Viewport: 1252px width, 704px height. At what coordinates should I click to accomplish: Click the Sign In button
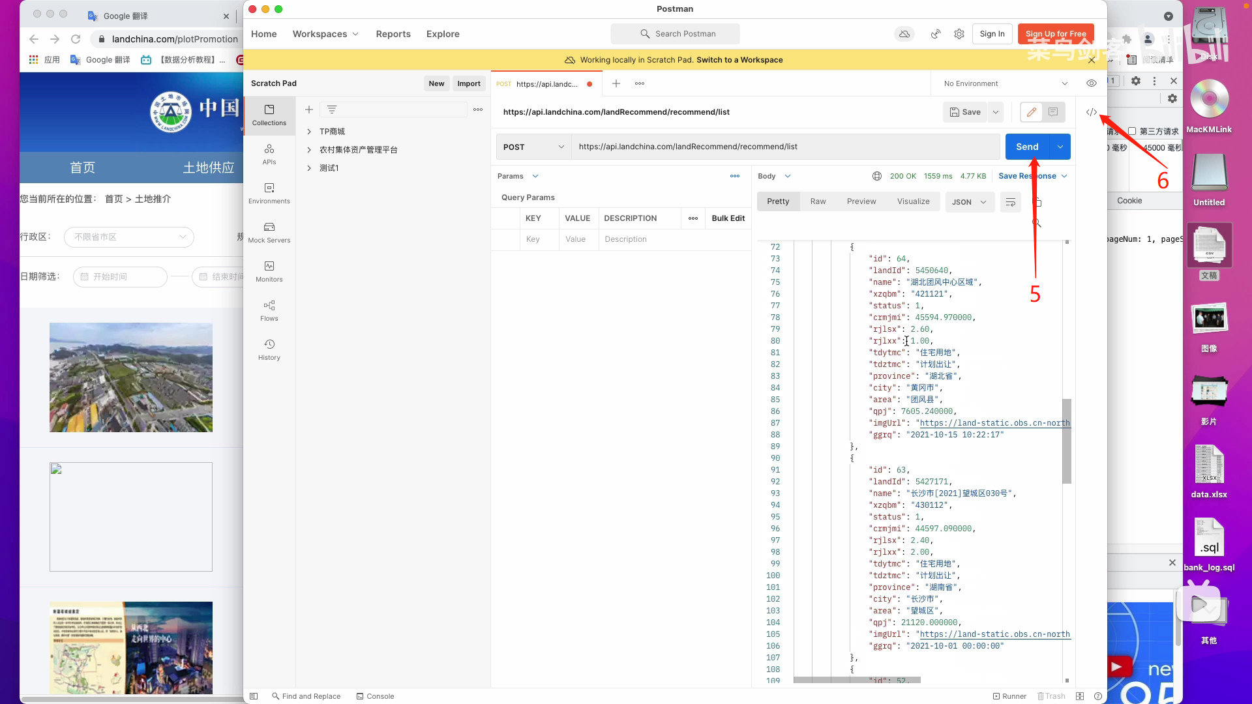coord(992,34)
